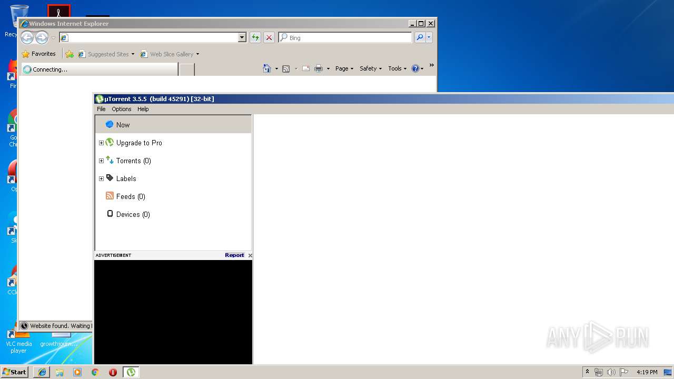Open the Favorites button in Internet Explorer
The height and width of the screenshot is (379, 674).
click(39, 54)
